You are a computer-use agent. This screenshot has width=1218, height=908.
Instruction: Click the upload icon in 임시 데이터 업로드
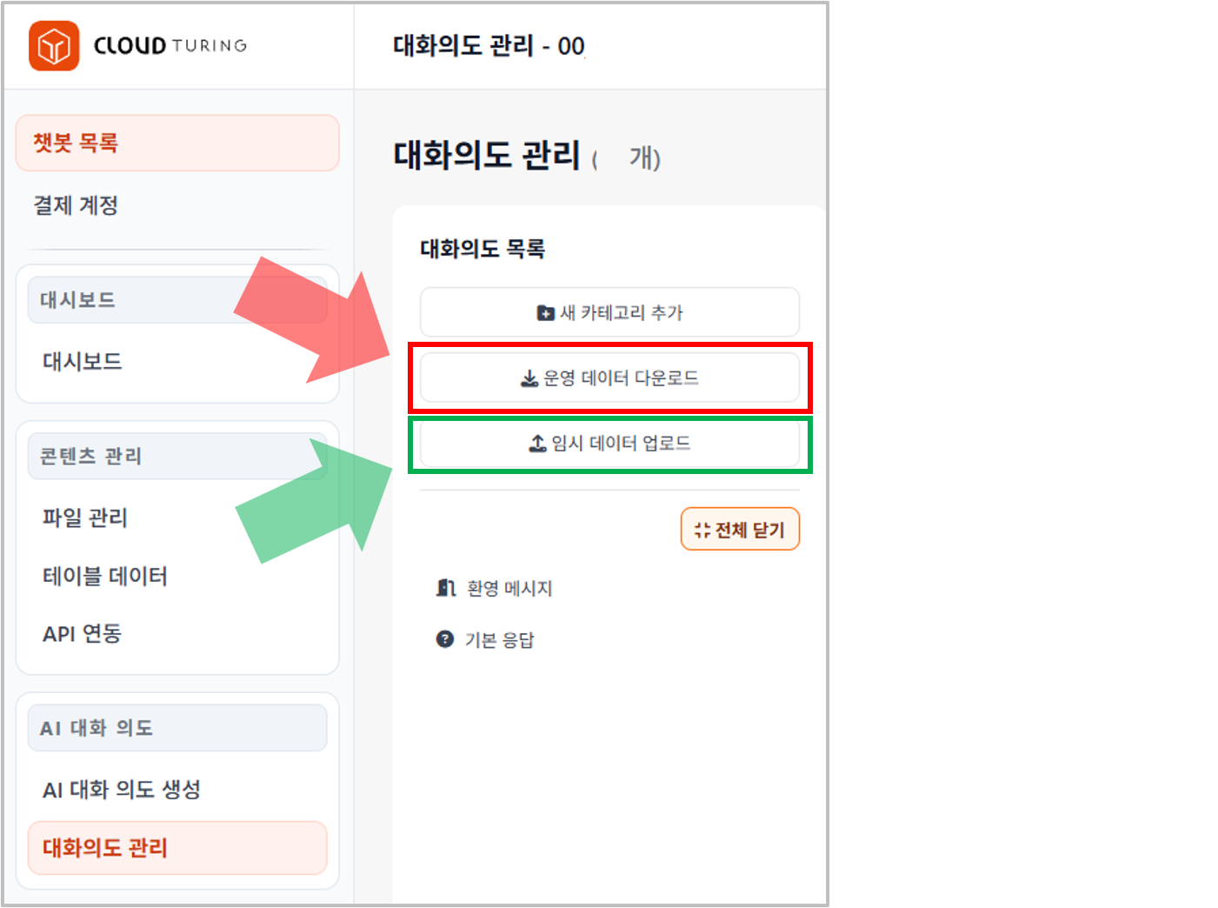tap(538, 444)
